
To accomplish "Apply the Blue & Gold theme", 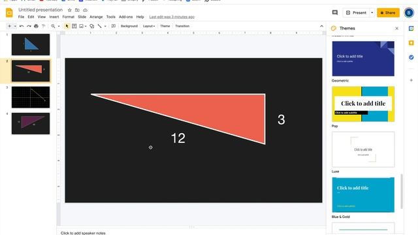I will pyautogui.click(x=363, y=195).
